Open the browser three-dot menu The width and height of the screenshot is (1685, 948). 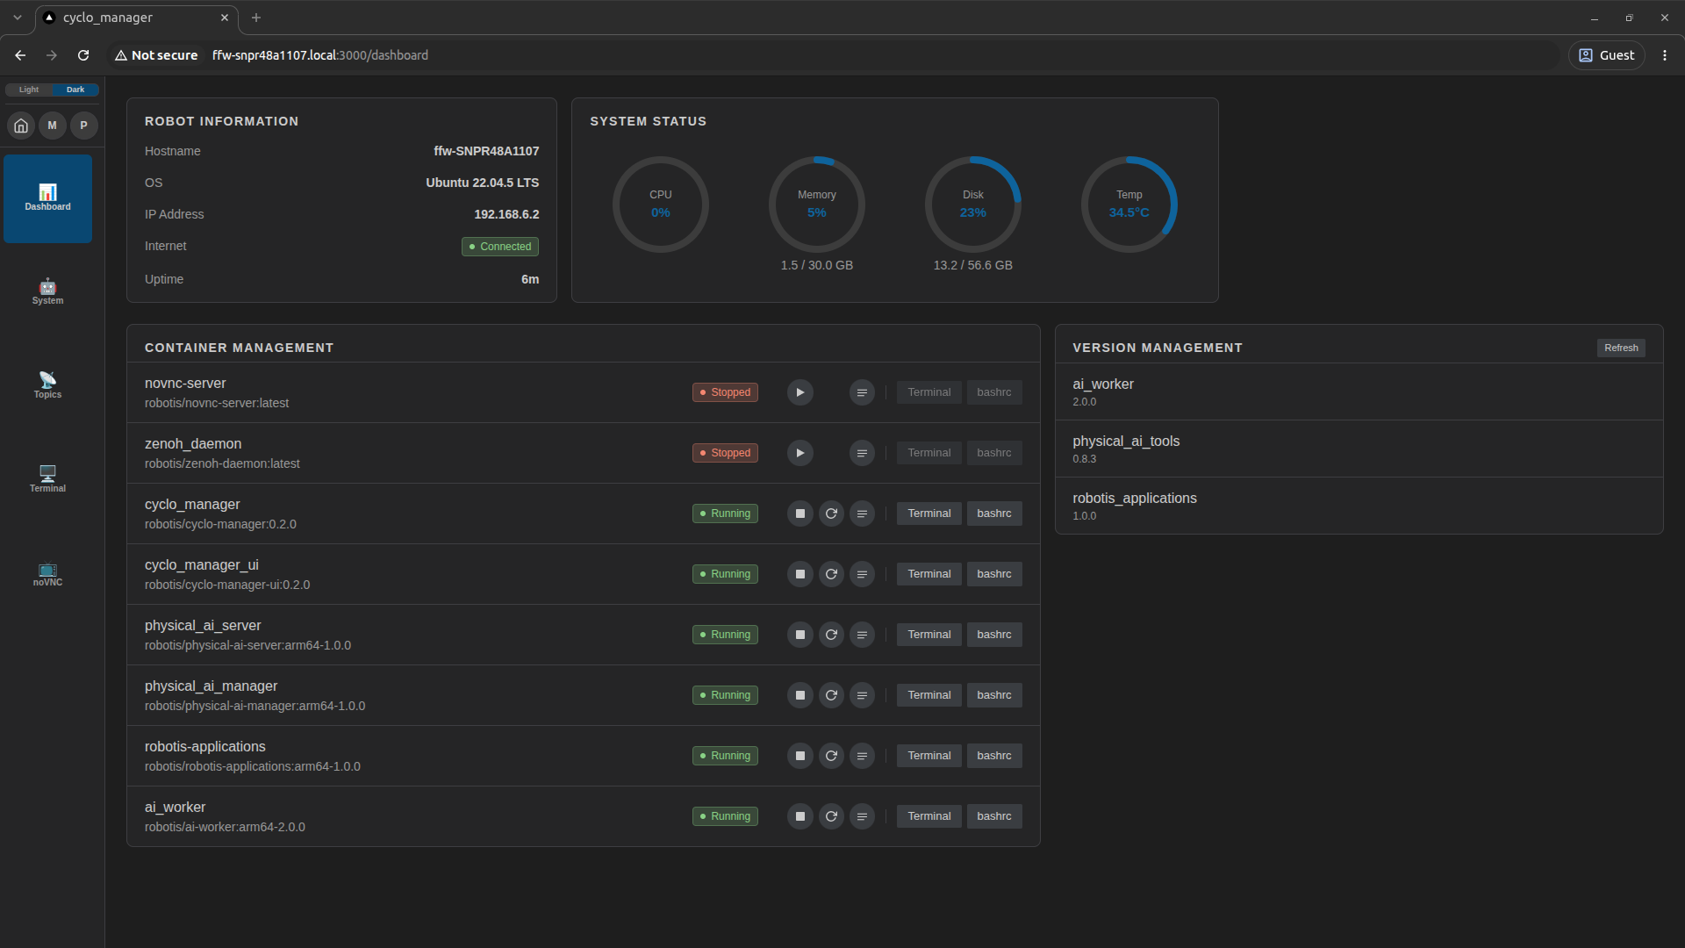[x=1665, y=55]
